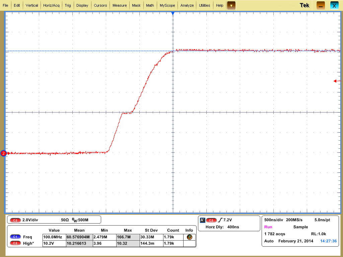Open the hidden menu via the orange arrow

click(231, 5)
